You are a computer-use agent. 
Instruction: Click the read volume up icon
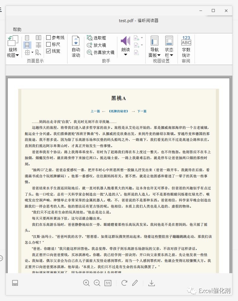pyautogui.click(x=136, y=45)
